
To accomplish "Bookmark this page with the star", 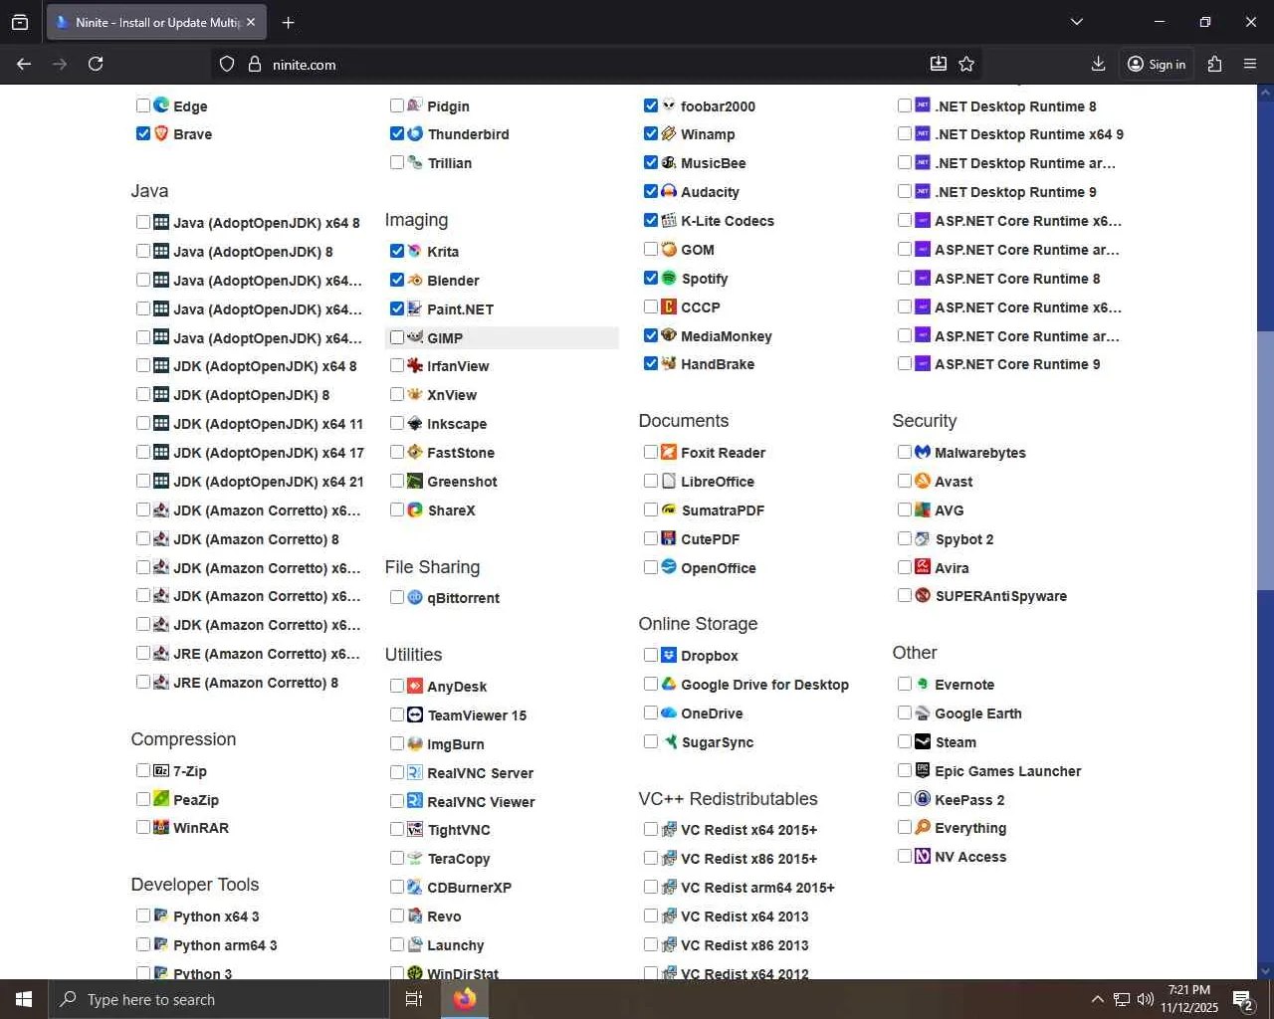I will (966, 64).
